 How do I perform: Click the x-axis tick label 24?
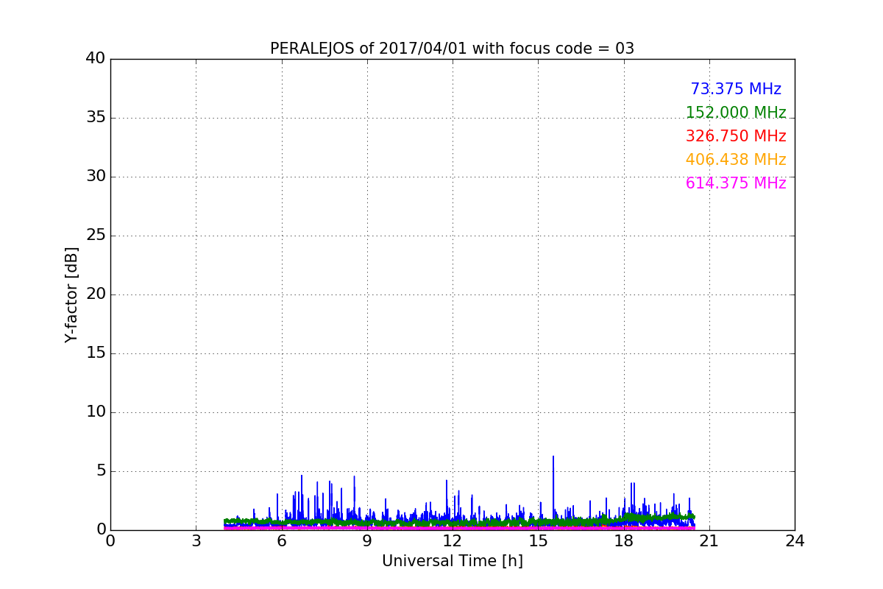[795, 541]
